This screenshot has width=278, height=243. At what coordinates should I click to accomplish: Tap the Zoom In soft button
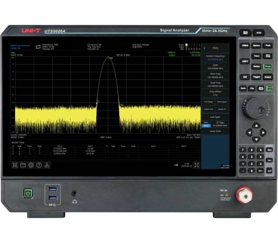pos(222,109)
